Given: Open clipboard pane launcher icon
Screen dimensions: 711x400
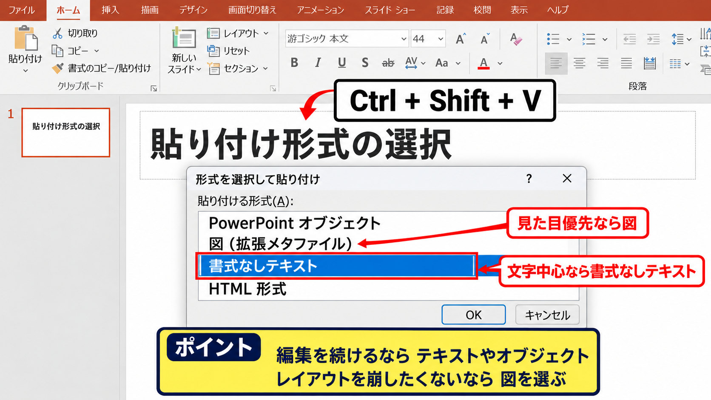Looking at the screenshot, I should tap(154, 88).
